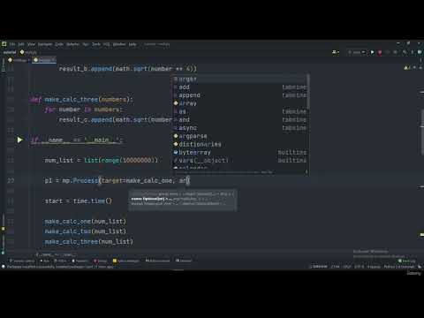Choose 'add' in the completion popup
Screen dimensions: 424x318
[x=240, y=87]
